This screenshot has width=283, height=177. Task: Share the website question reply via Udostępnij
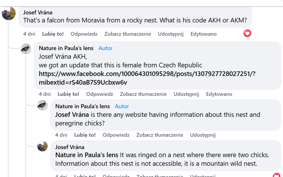(x=203, y=135)
